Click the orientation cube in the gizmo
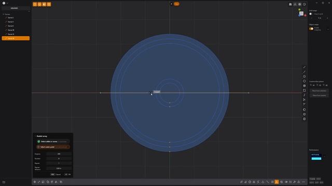332x186 pixels. point(301,13)
